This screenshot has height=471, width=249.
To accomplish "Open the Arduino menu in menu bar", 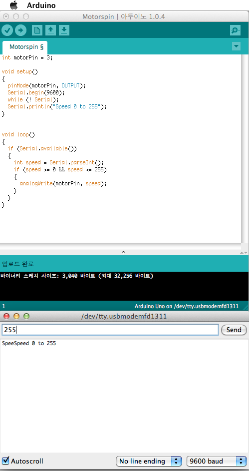I will (x=41, y=5).
